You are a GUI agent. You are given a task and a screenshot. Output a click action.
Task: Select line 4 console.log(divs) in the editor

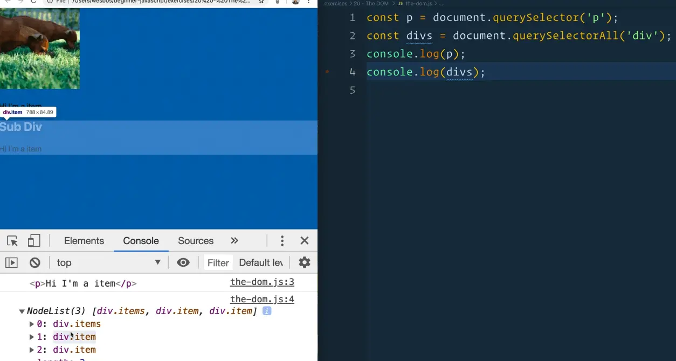(x=425, y=72)
